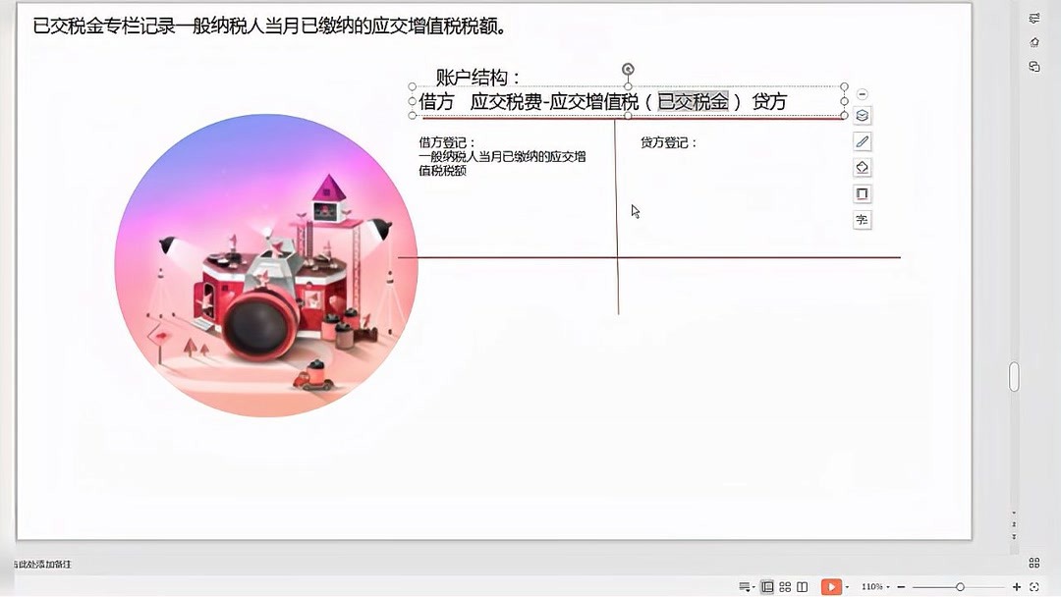Open the layer arrange icon beside text box
This screenshot has height=597, width=1061.
[x=862, y=115]
